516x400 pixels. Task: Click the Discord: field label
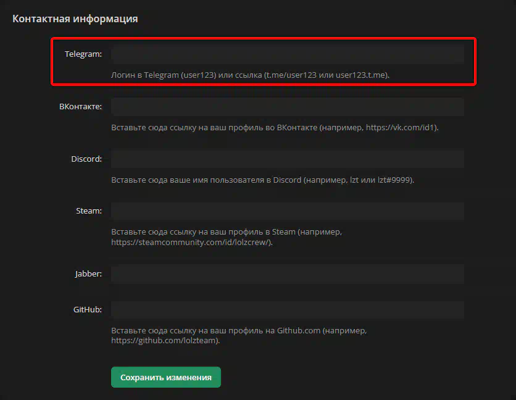(86, 159)
